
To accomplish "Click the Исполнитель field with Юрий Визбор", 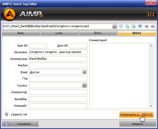I will [58, 59].
